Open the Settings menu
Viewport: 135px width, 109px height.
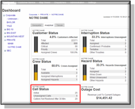pos(92,2)
